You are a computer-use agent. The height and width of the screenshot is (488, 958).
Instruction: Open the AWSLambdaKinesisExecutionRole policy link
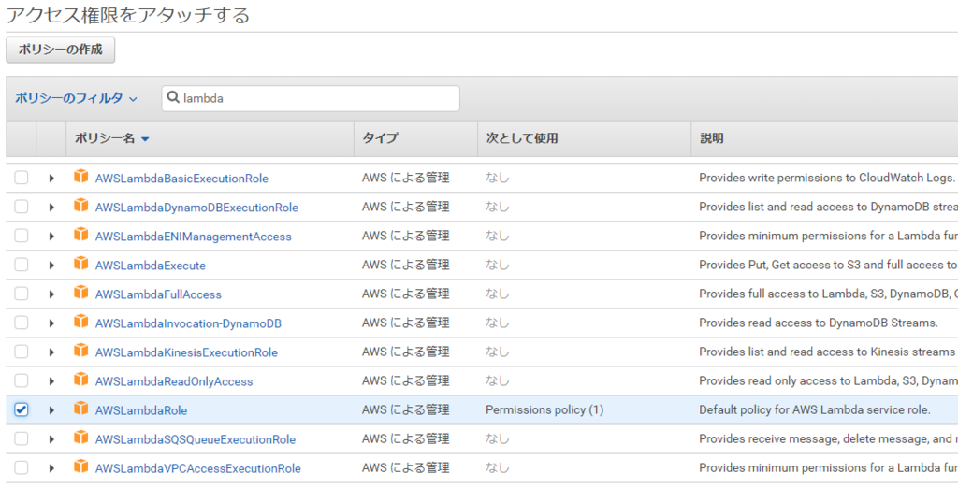(186, 352)
